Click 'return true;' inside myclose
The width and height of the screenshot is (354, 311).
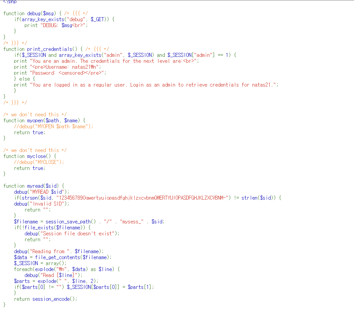[x=29, y=168]
